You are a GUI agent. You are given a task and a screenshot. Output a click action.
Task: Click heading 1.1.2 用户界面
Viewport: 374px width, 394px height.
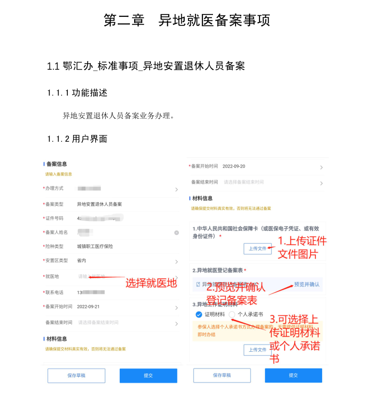77,139
